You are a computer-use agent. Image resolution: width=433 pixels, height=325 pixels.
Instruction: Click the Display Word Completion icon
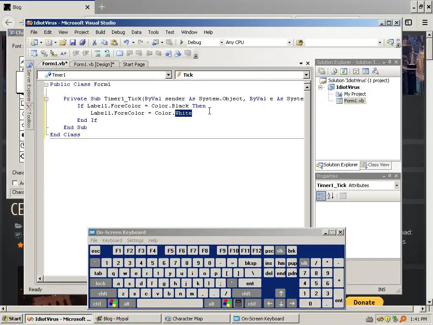tap(63, 53)
